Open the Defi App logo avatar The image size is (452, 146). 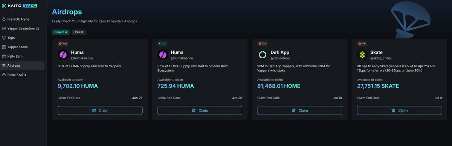click(262, 55)
